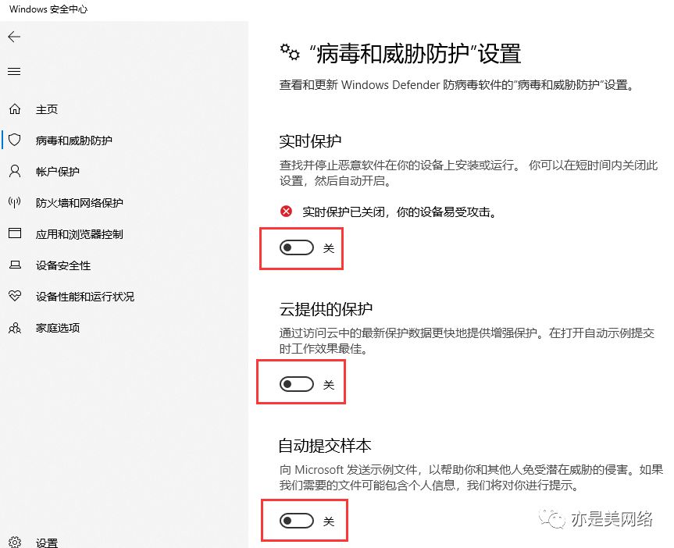Navigate to 家庭选项
674x548 pixels.
click(x=58, y=328)
